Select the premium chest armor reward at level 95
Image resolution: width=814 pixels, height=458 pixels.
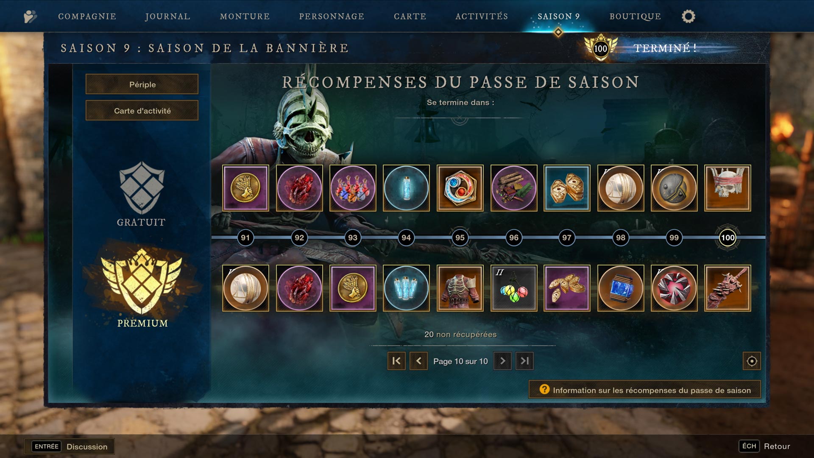(x=460, y=288)
